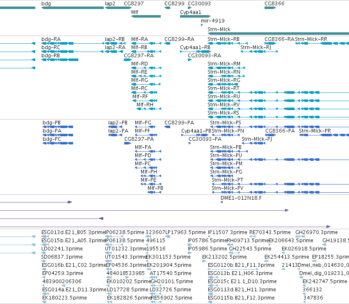Open transcript bdg-RA
Viewport: 349px width, 304px height.
51,39
